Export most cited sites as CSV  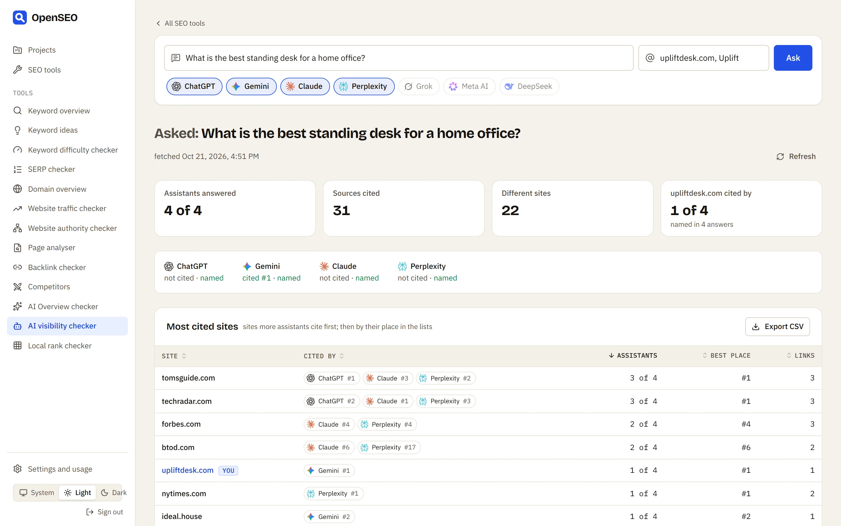coord(777,327)
